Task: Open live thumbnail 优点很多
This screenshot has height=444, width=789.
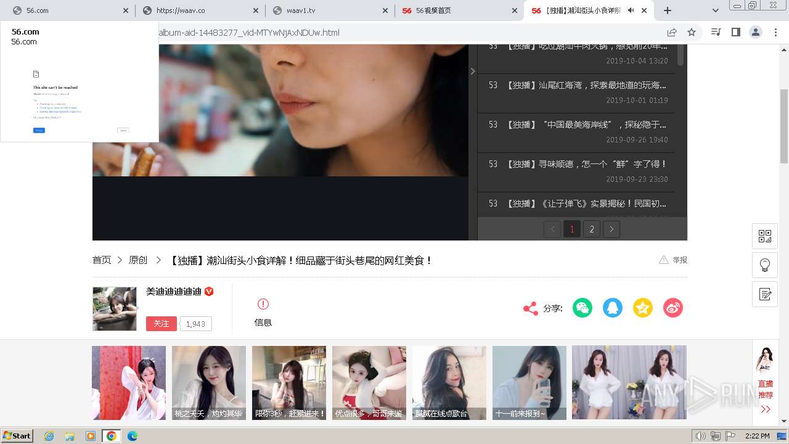Action: [369, 383]
